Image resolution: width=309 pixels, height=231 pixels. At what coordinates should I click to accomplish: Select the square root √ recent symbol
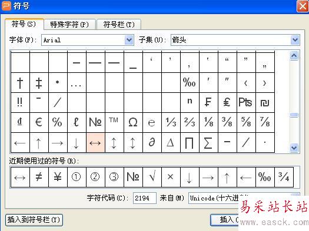tap(152, 177)
